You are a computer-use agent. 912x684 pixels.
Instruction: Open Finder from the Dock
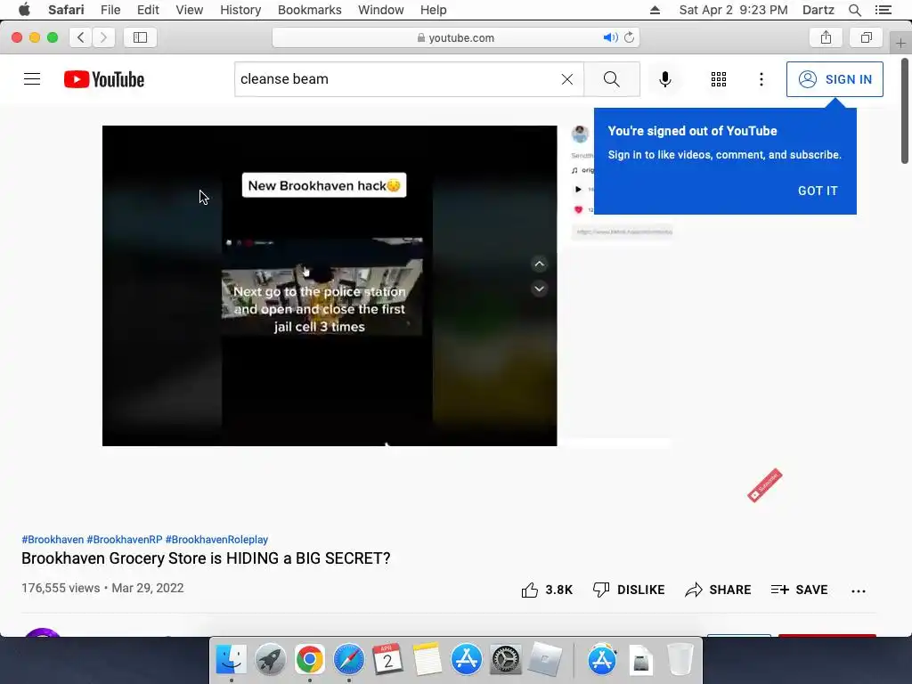click(231, 660)
